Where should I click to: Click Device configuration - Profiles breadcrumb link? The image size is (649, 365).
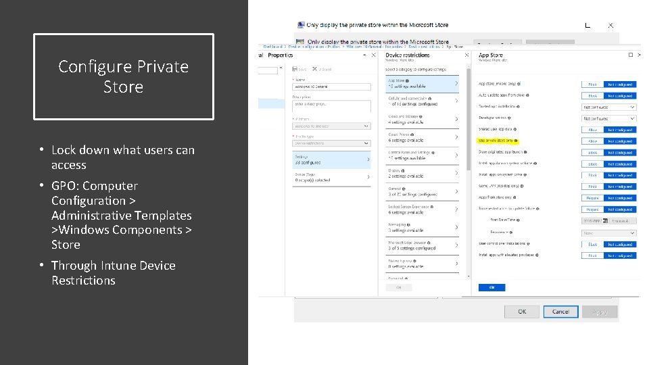314,47
